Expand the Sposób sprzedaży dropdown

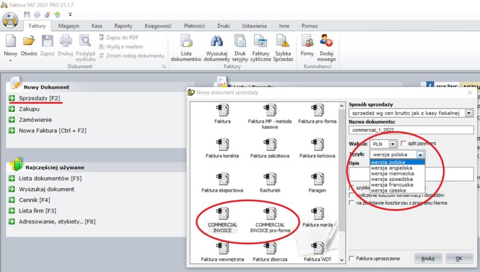[x=468, y=113]
